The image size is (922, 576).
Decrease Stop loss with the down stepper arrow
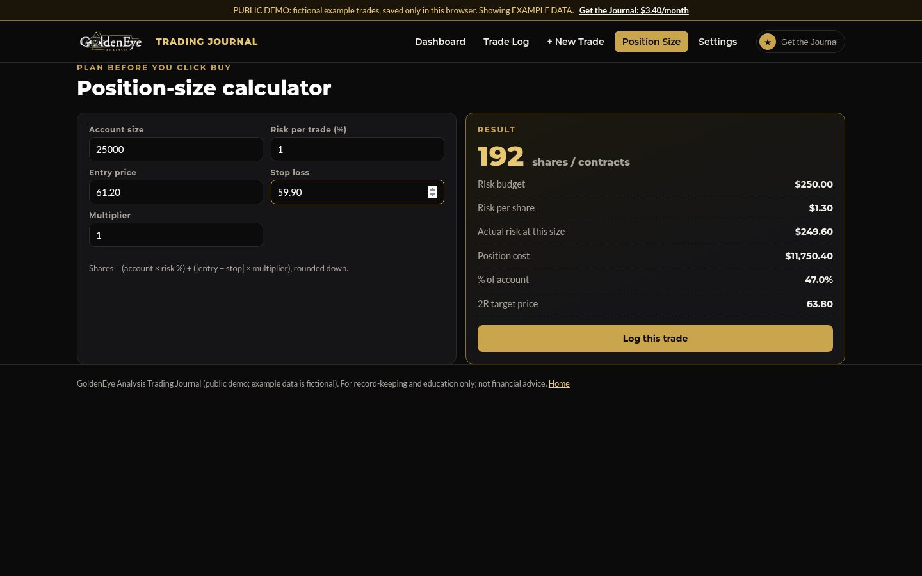point(432,195)
